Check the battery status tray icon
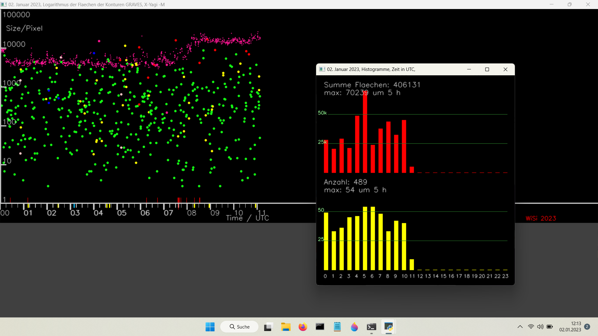 point(550,327)
